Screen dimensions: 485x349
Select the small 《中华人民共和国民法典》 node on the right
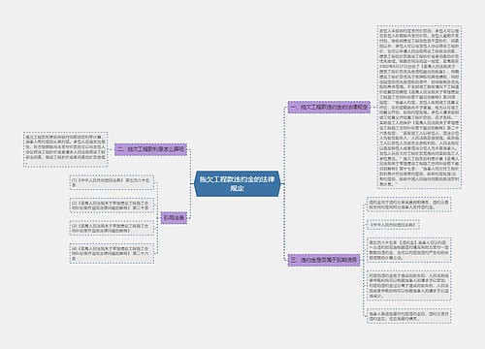point(393,225)
